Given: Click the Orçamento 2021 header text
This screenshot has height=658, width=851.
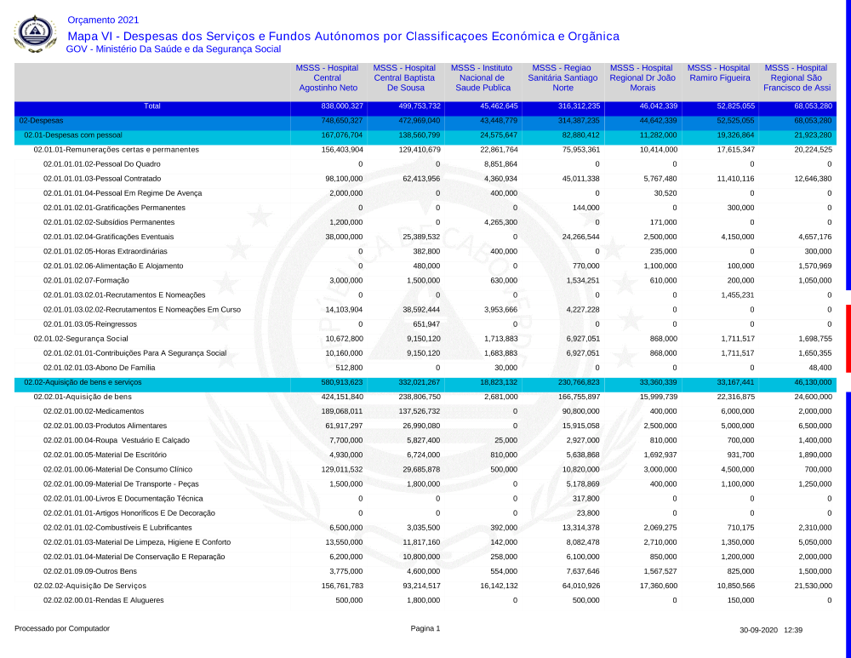Looking at the screenshot, I should (102, 20).
